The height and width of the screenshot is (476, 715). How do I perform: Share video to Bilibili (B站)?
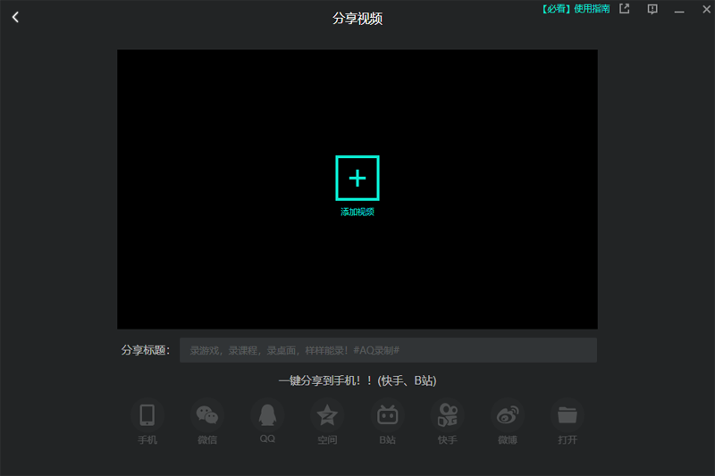[387, 415]
